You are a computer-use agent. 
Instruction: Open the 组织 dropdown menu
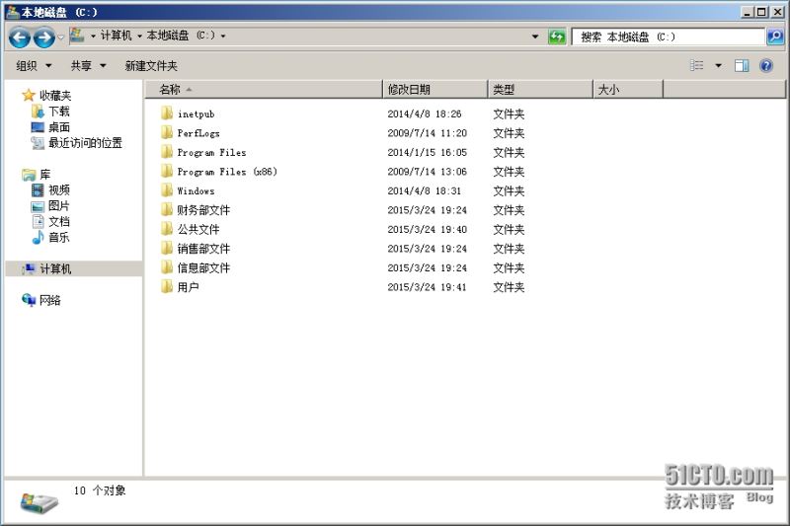(34, 66)
